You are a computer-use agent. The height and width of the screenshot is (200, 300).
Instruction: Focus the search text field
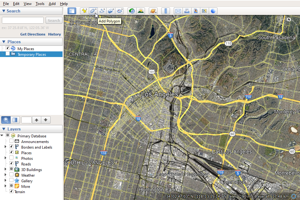23,20
